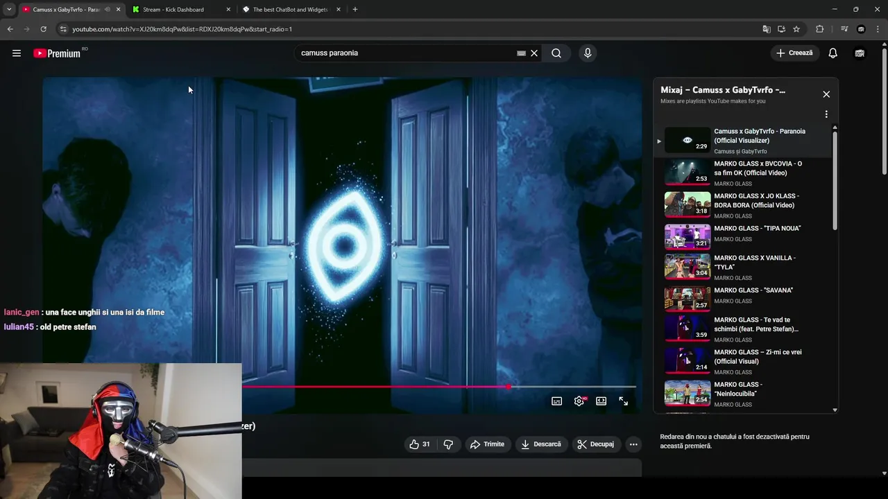The height and width of the screenshot is (499, 888).
Task: Play Camuss x GabyTvrfo Paranoia playlist item
Action: pyautogui.click(x=742, y=141)
